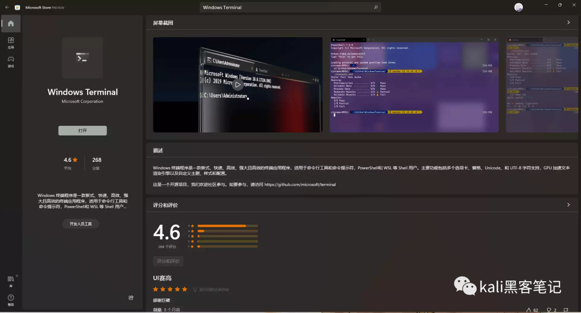Viewport: 581px width, 313px height.
Task: Click the 1-star rating bar
Action: click(x=228, y=246)
